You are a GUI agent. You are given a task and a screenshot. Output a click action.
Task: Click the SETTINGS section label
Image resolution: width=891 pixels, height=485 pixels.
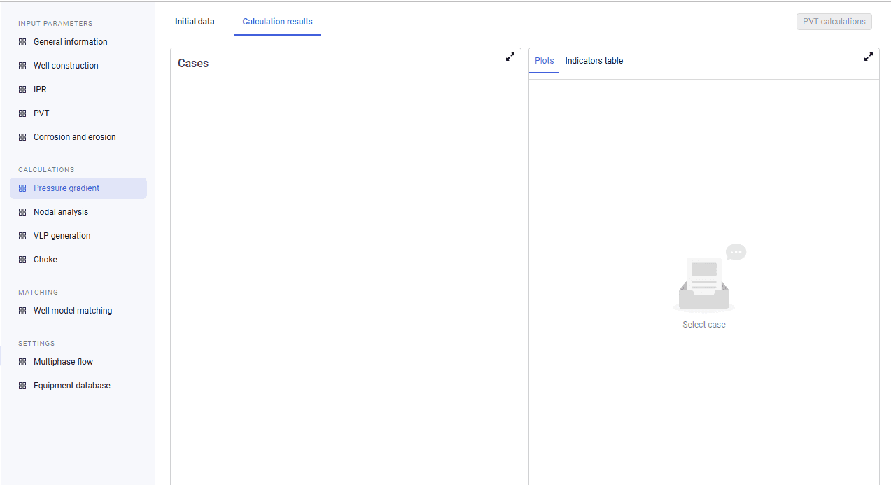(x=36, y=344)
